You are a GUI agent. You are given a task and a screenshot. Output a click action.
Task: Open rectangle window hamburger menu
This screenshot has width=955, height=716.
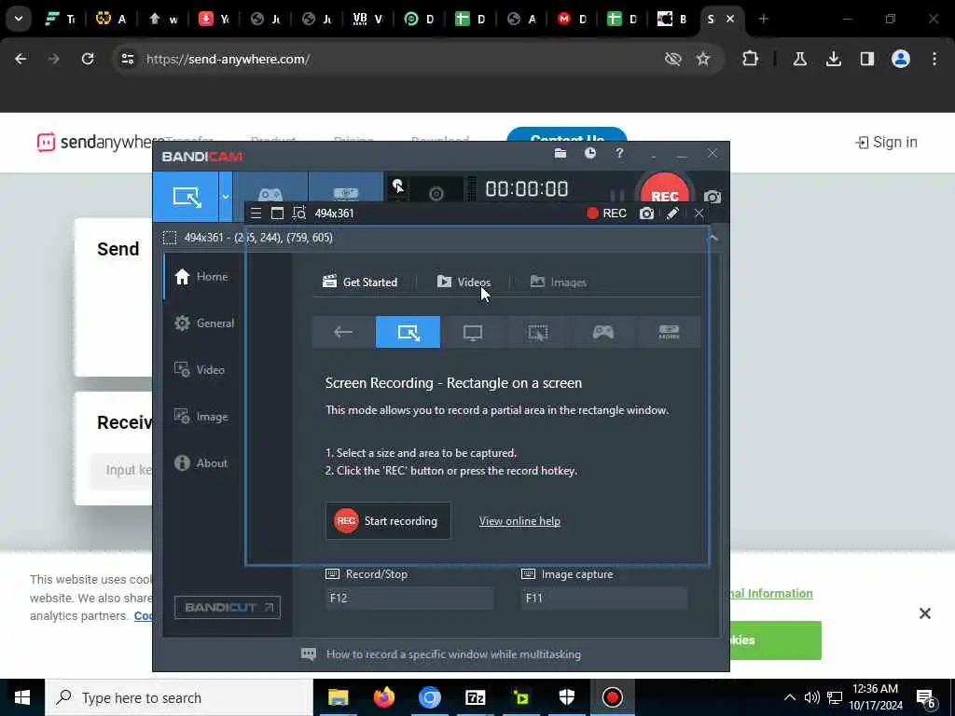(x=256, y=213)
